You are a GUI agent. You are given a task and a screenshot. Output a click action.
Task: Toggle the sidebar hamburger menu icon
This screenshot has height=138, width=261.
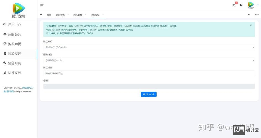[42, 5]
